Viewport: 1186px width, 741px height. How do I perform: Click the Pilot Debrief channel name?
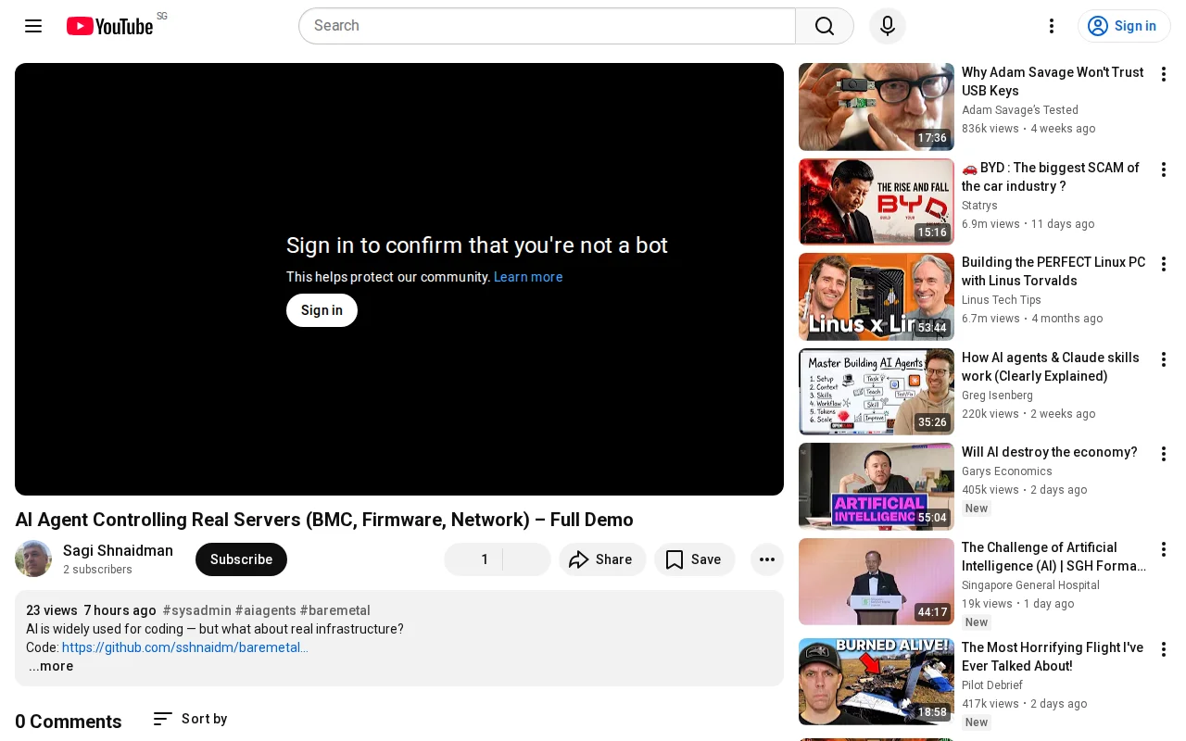point(992,685)
